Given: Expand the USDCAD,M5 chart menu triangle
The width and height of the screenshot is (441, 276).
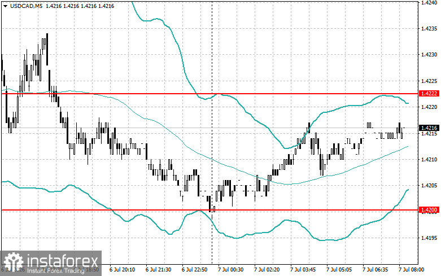Looking at the screenshot, I should click(5, 6).
